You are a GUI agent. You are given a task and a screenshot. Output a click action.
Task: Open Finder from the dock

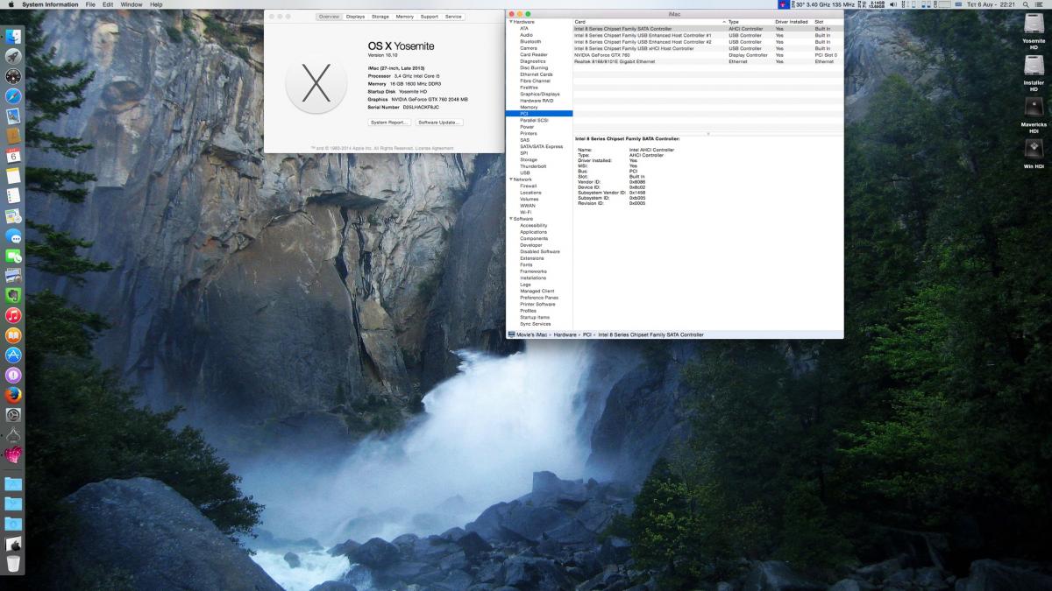coord(13,38)
